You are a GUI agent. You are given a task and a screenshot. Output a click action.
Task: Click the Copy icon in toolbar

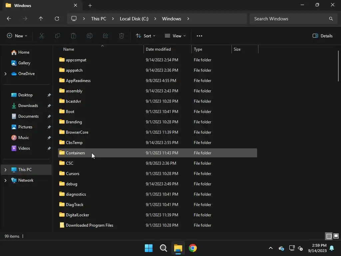pyautogui.click(x=57, y=36)
